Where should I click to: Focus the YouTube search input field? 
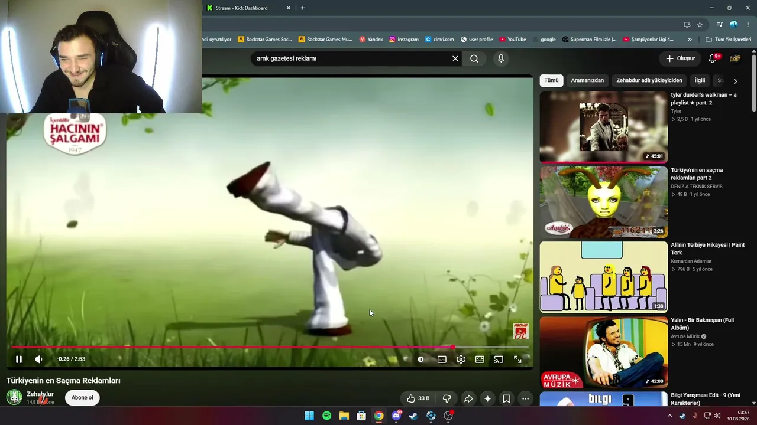point(351,58)
